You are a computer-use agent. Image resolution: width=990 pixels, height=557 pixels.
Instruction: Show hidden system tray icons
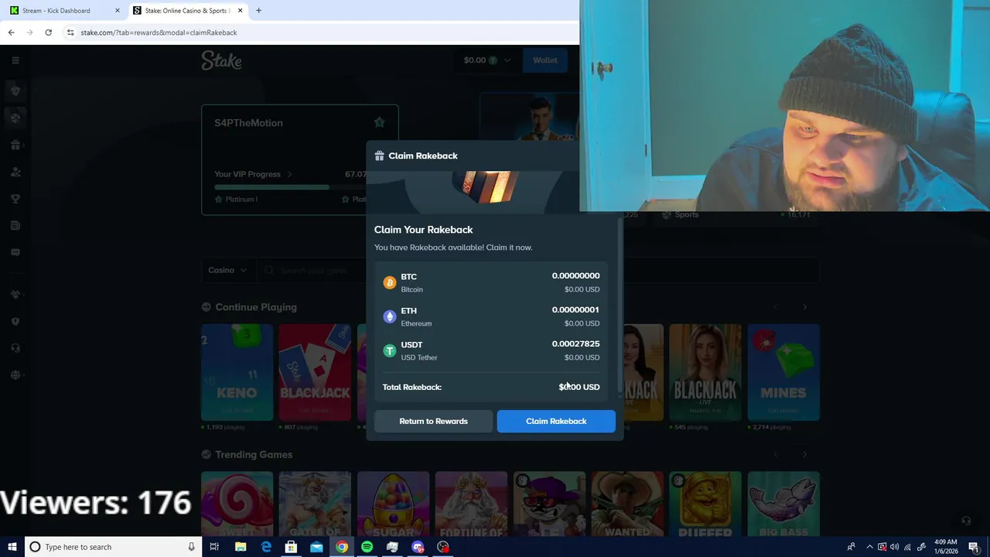point(869,547)
